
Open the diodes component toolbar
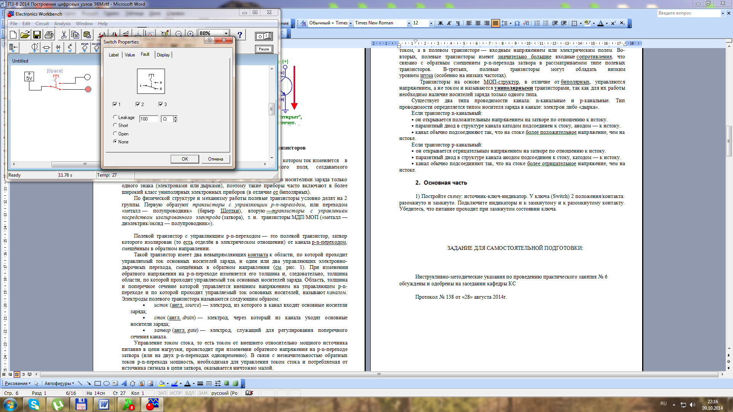pyautogui.click(x=58, y=48)
